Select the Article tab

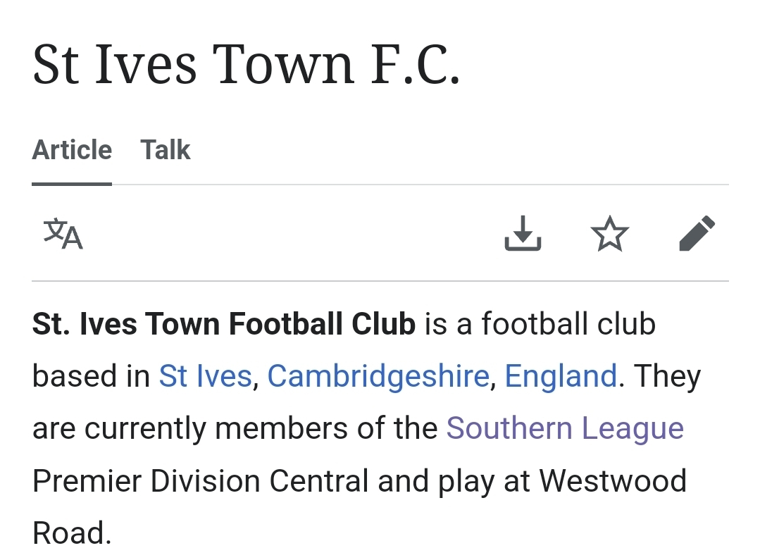pos(72,150)
